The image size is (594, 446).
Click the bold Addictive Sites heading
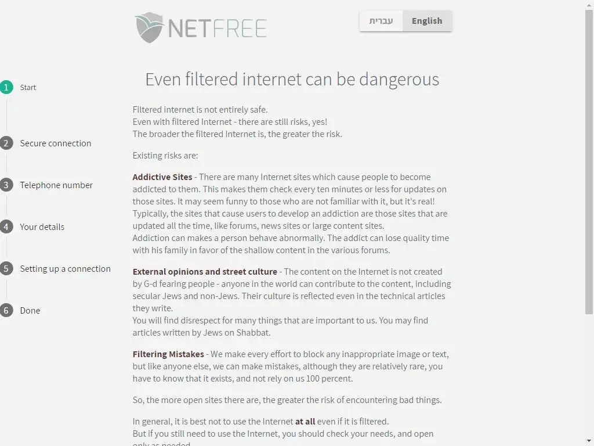coord(162,177)
